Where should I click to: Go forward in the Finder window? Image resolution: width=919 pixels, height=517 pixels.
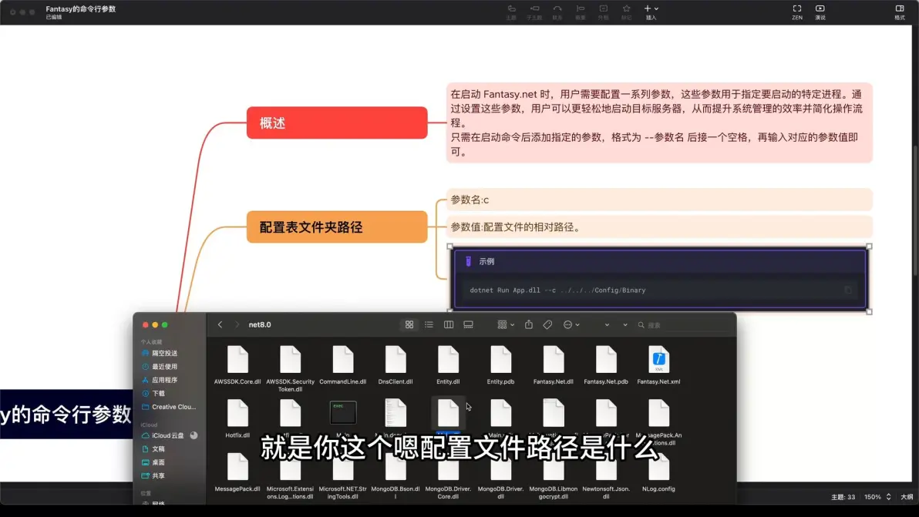pos(237,324)
